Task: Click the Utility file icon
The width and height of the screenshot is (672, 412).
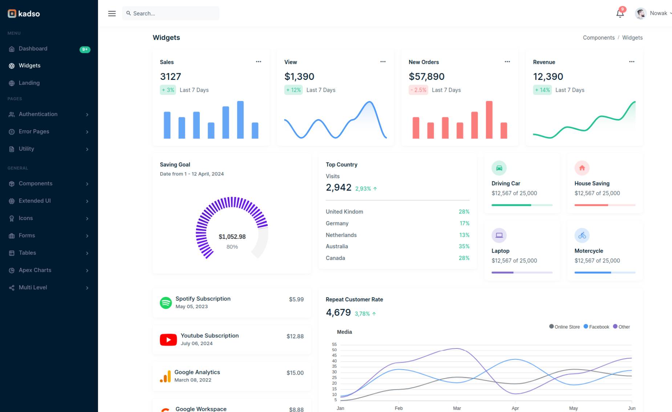Action: coord(12,149)
